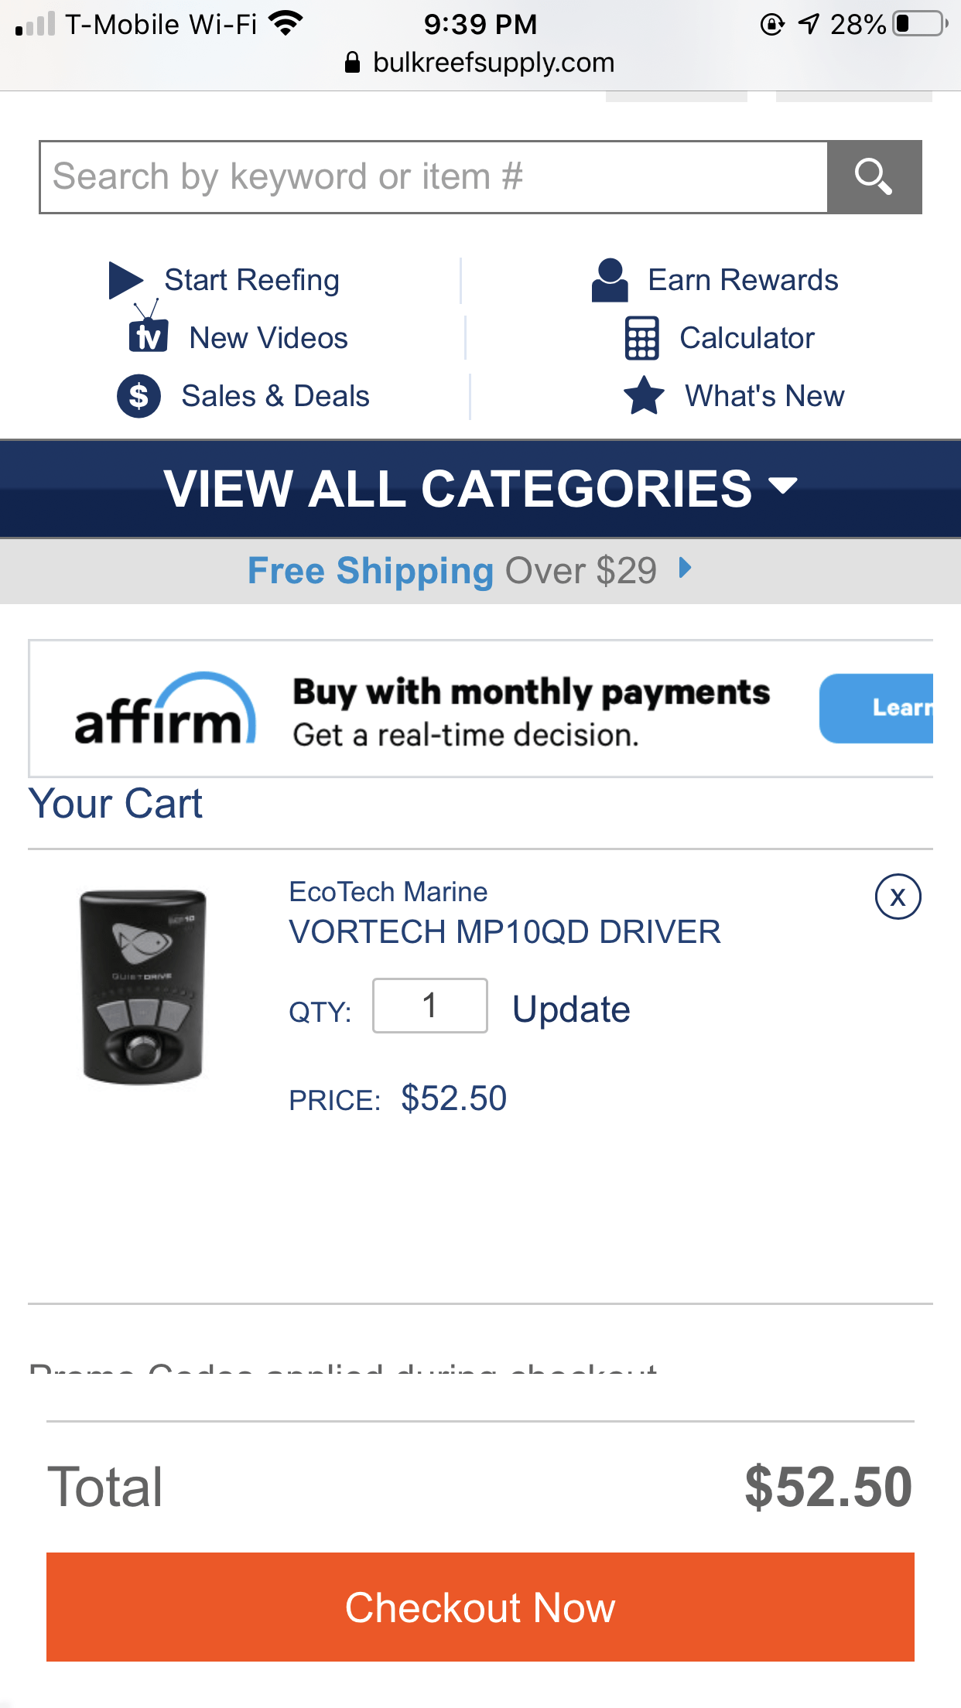961x1708 pixels.
Task: Tap the Earn Rewards person icon
Action: [x=610, y=280]
